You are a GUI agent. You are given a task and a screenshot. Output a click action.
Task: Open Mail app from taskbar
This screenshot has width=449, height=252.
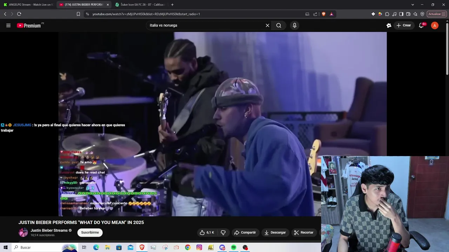coord(130,247)
